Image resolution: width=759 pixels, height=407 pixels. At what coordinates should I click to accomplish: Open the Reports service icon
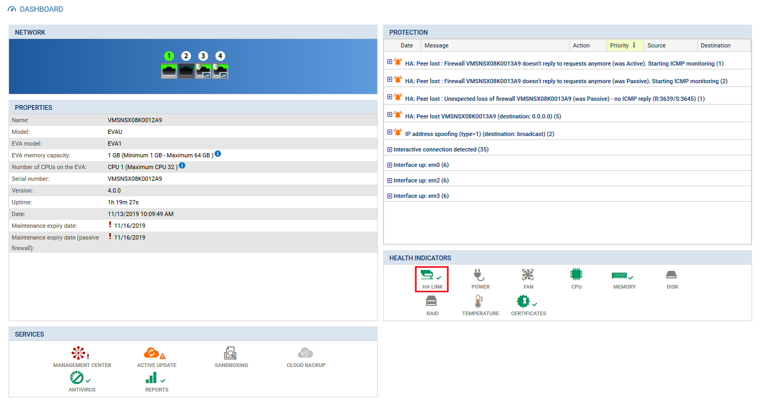tap(152, 378)
